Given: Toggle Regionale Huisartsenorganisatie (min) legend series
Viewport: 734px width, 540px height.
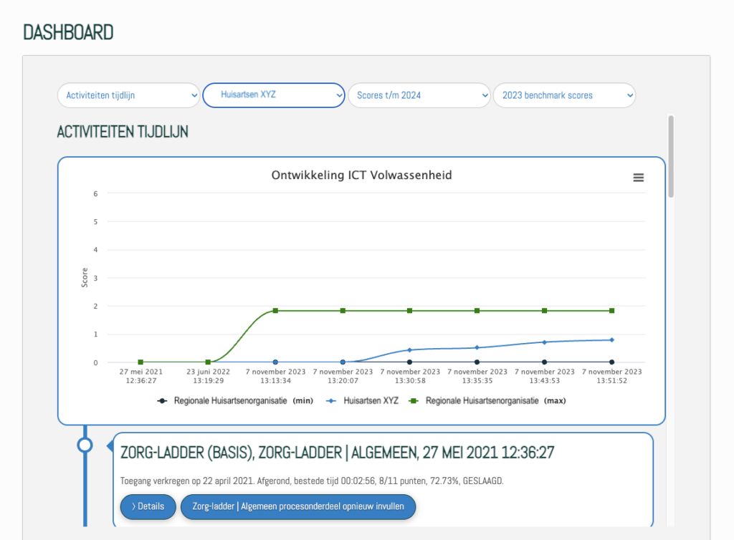Looking at the screenshot, I should (x=237, y=401).
